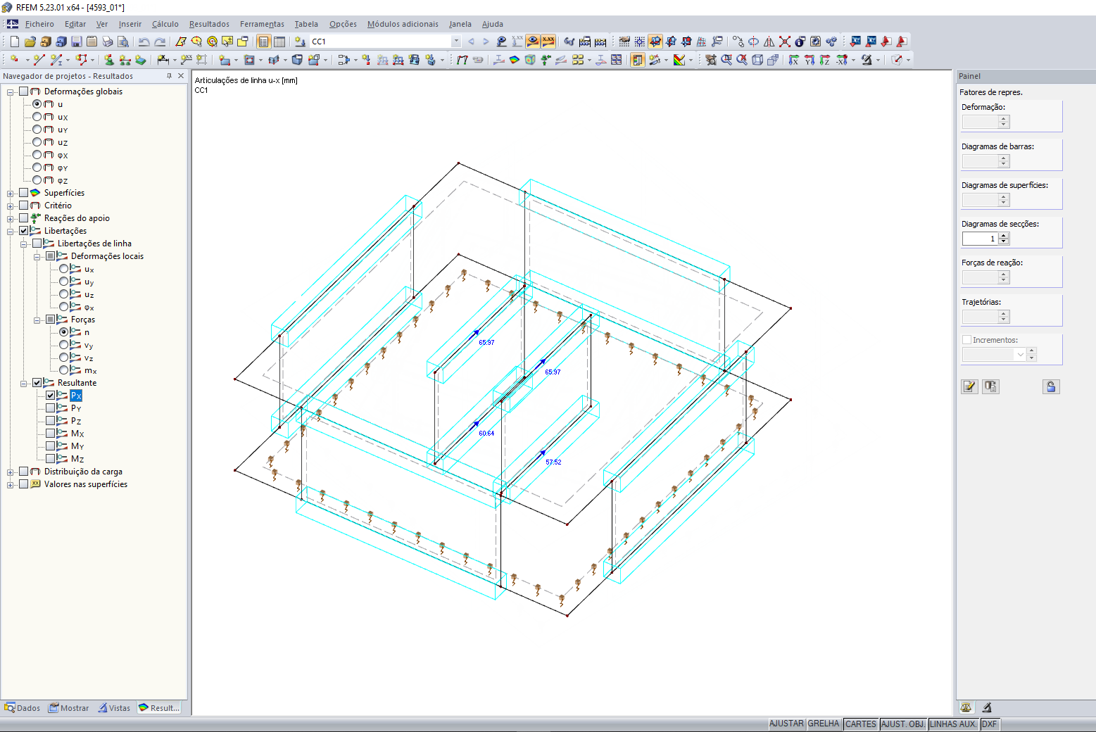Click the mirror tool icon
Viewport: 1096px width, 732px height.
tap(769, 42)
